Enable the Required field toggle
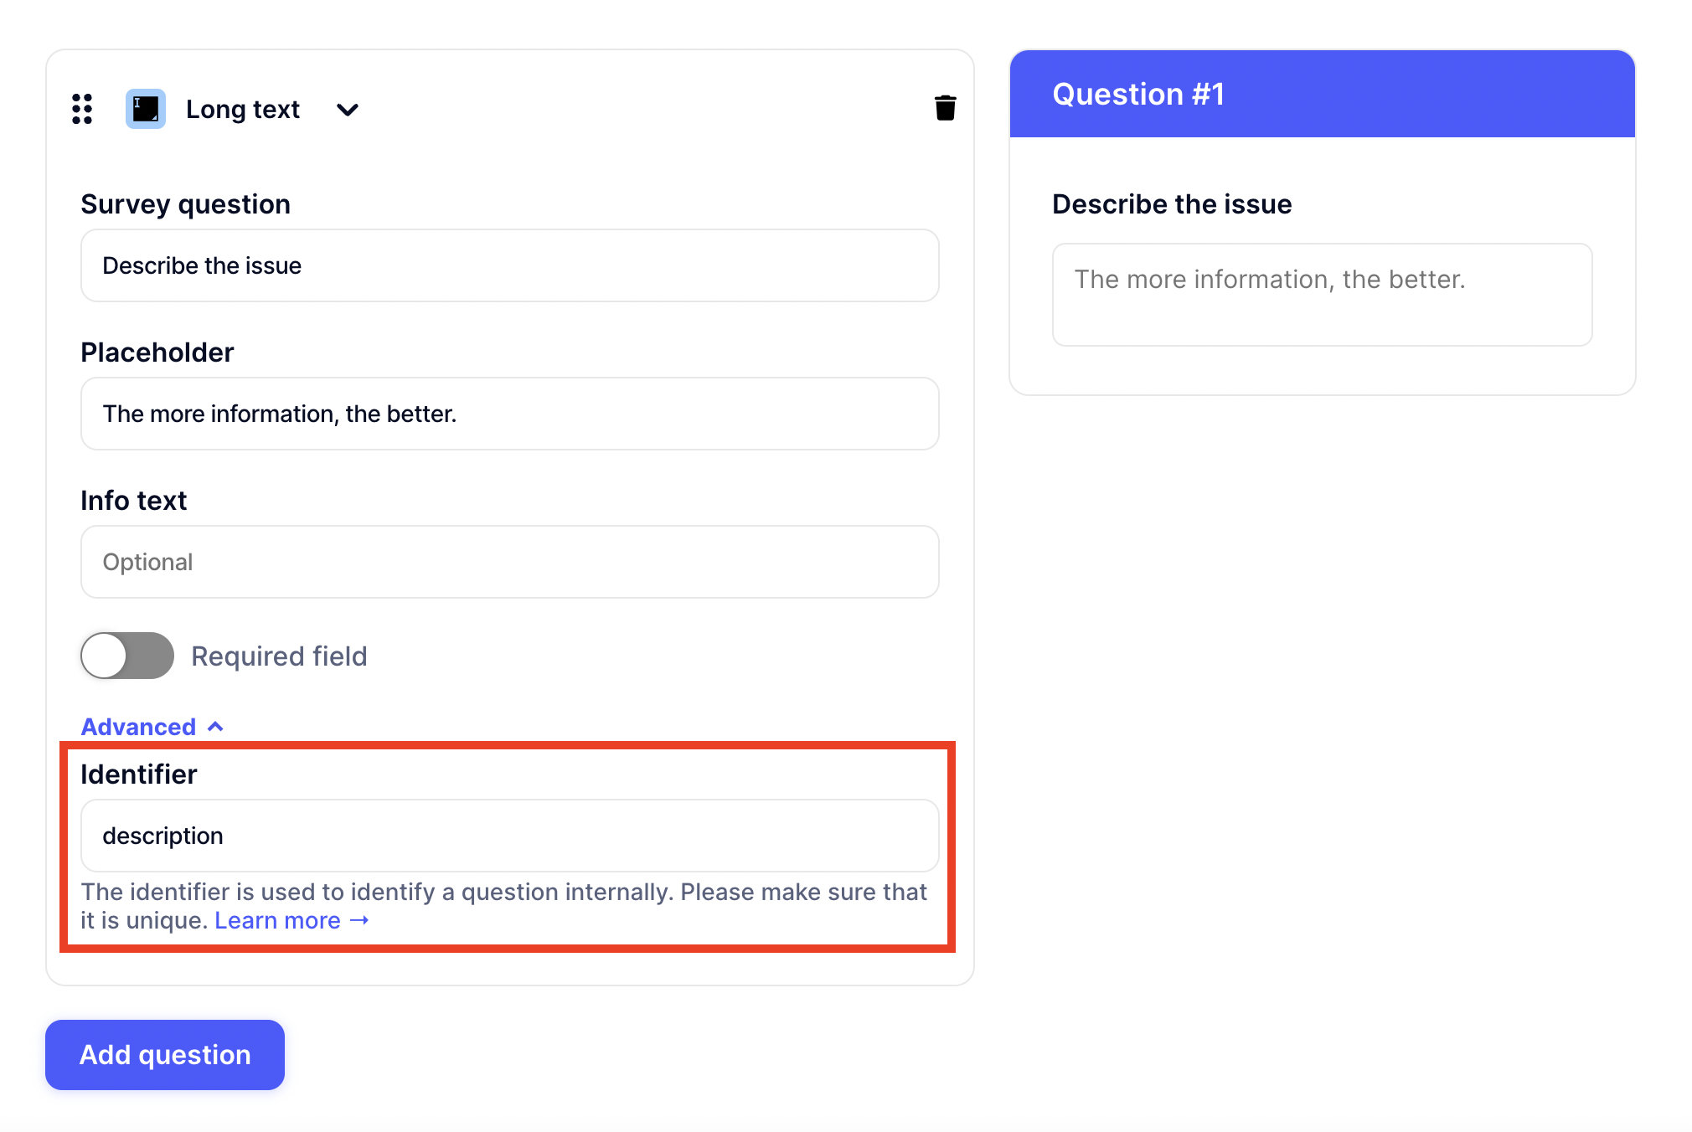The width and height of the screenshot is (1692, 1132). [x=126, y=656]
